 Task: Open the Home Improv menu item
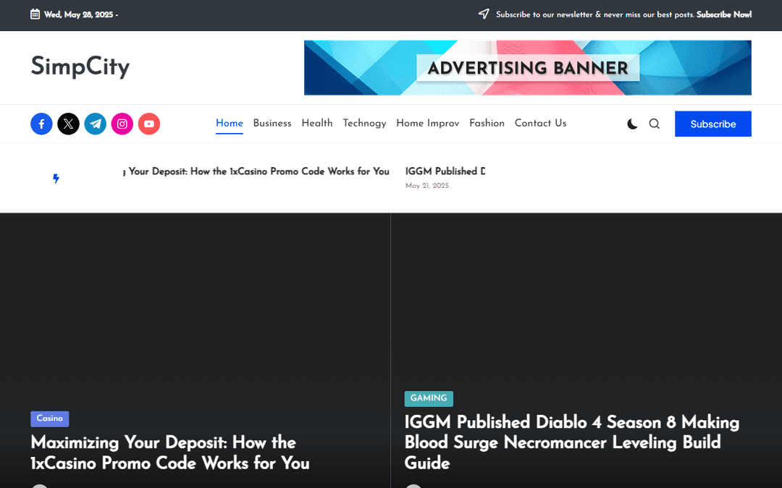pos(428,124)
